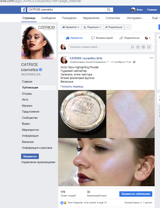The width and height of the screenshot is (160, 208).
Task: Select Публикации in left sidebar
Action: point(38,87)
